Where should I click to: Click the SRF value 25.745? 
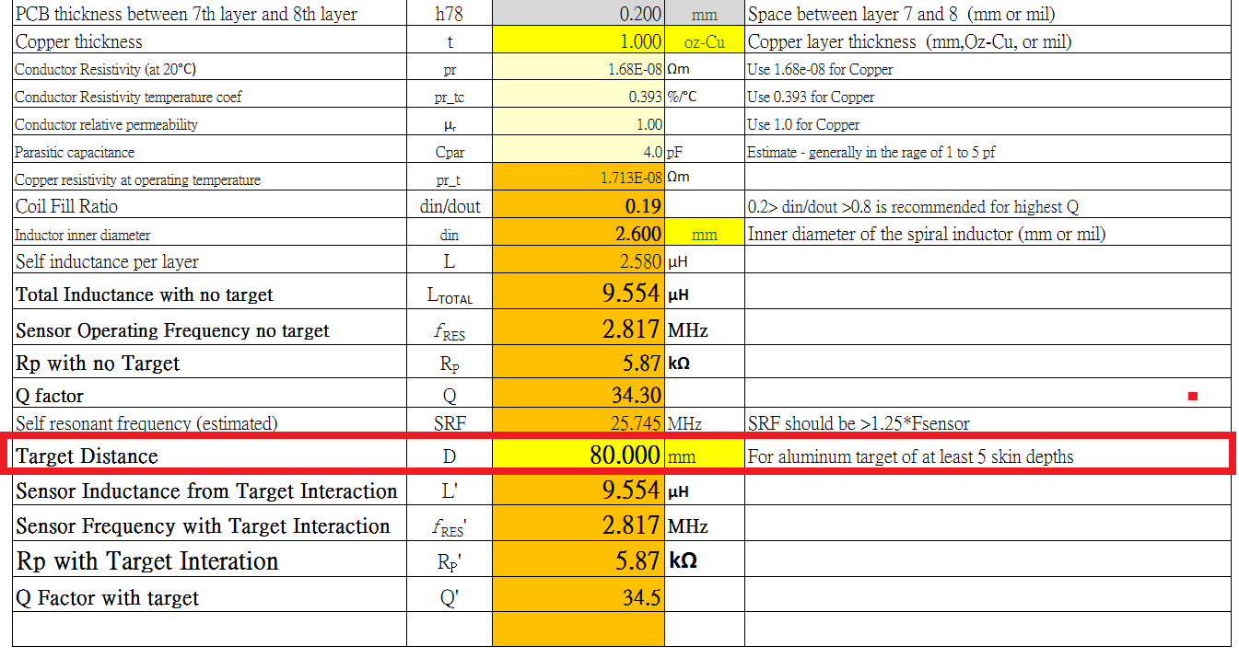(579, 423)
